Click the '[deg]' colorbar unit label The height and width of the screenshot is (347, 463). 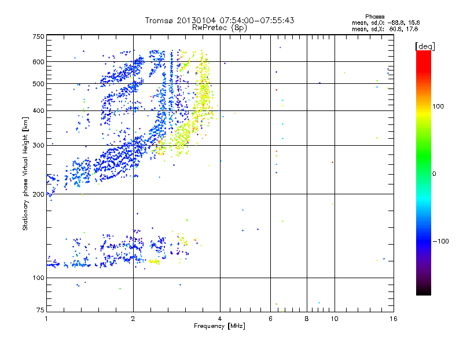pos(425,46)
